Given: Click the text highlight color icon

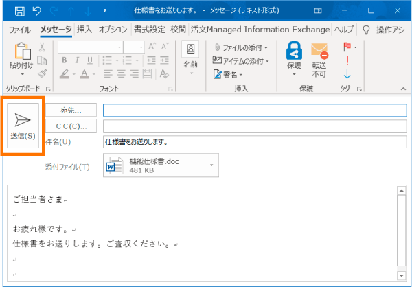Looking at the screenshot, I should 64,74.
